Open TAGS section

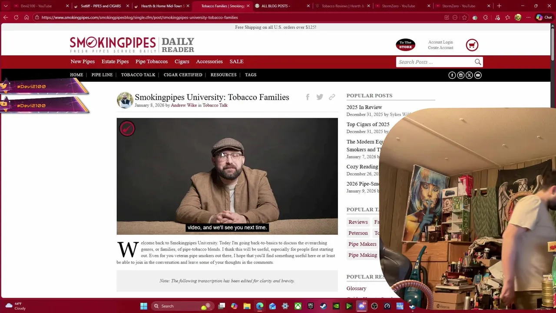[251, 75]
